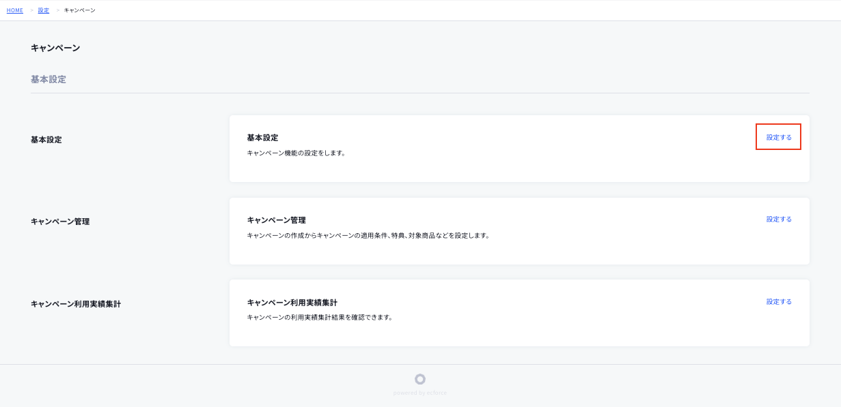This screenshot has width=841, height=407.
Task: Open 設定する on the キャンペーン管理 card
Action: click(778, 219)
